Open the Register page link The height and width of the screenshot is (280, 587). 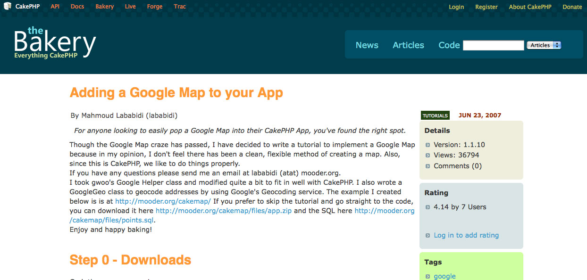(486, 7)
